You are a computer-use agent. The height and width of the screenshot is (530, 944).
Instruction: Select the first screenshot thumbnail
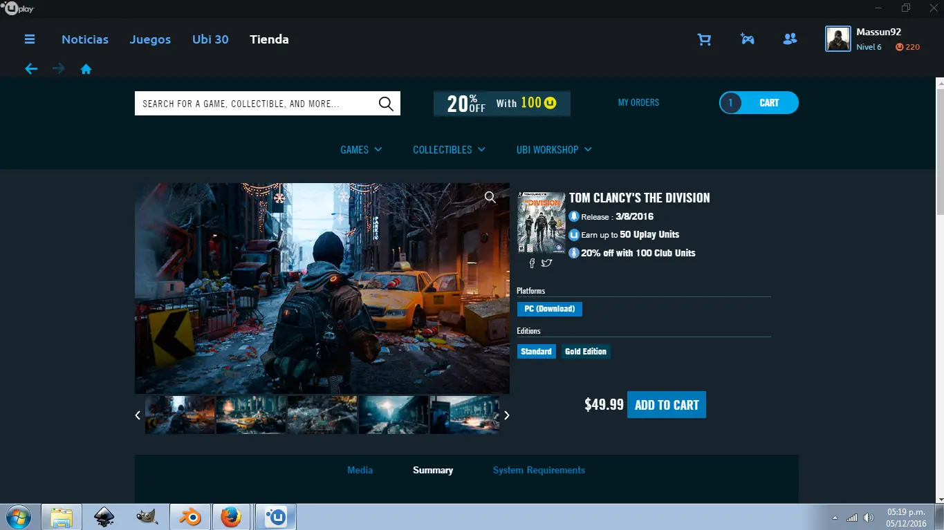pos(180,415)
